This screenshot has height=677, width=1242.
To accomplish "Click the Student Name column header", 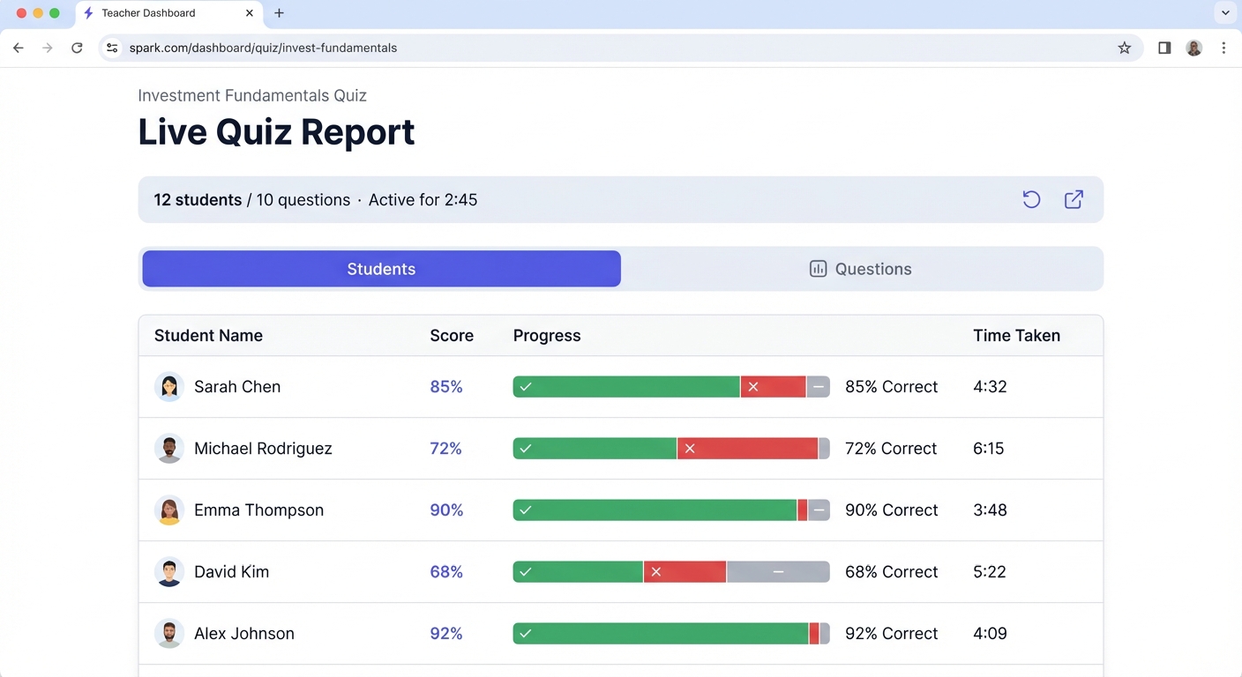I will [208, 336].
